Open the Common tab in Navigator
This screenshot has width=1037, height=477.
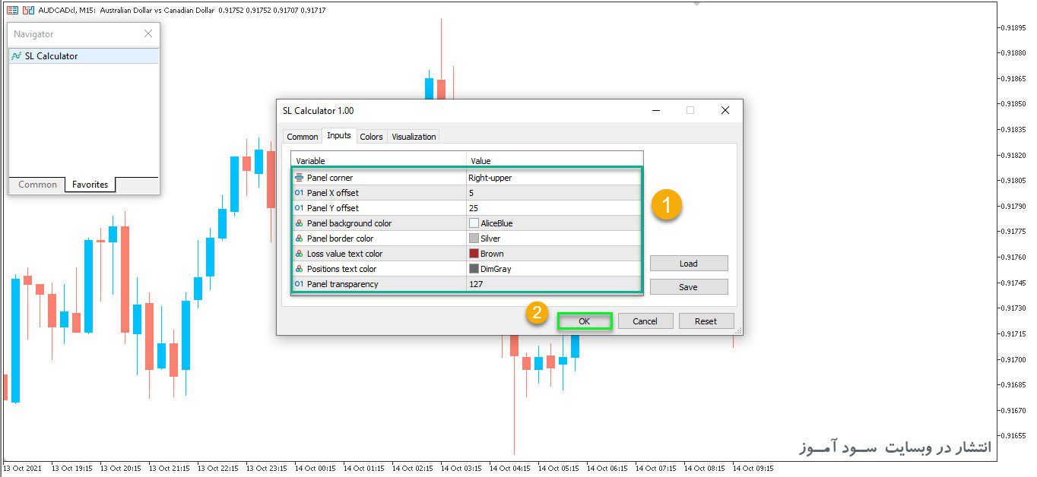(x=37, y=185)
